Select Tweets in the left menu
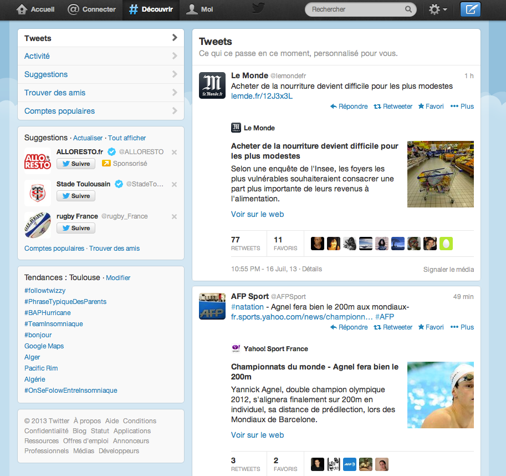Screen dimensions: 506x476 [101, 38]
